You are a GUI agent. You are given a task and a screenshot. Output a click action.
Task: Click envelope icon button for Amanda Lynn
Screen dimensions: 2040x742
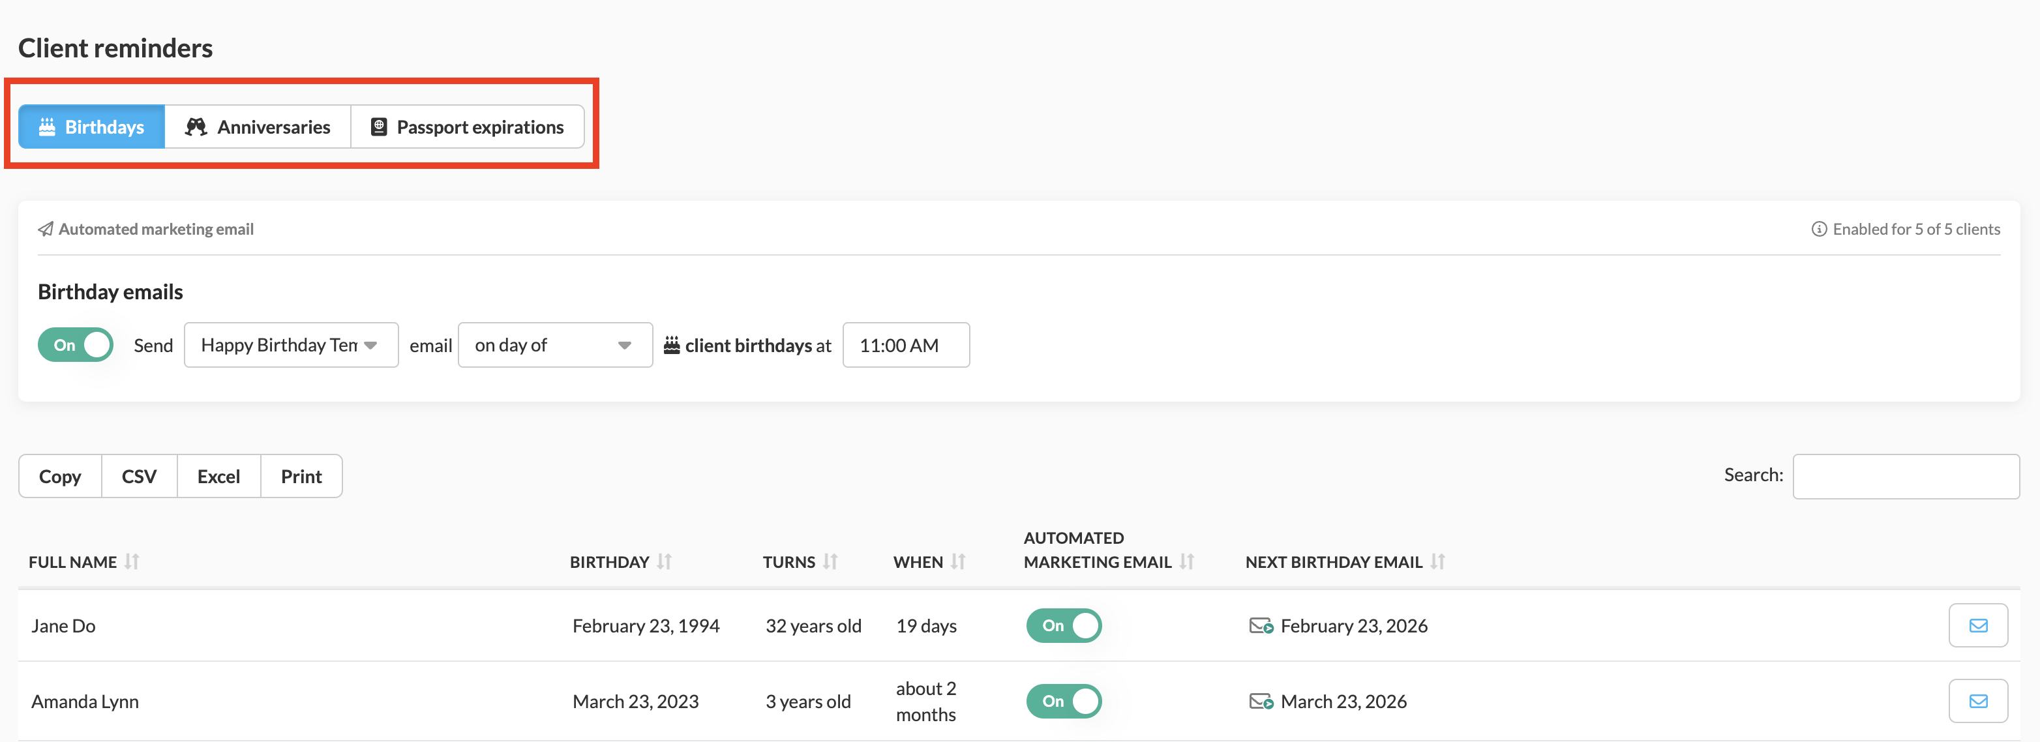tap(1977, 700)
